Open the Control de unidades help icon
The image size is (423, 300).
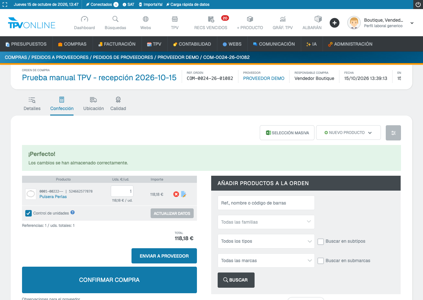73,213
